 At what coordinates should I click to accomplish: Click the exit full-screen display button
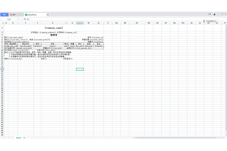tap(210, 21)
